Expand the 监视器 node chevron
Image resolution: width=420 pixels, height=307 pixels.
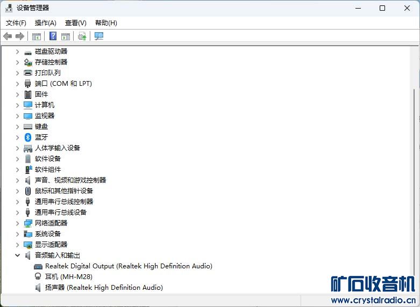coord(17,116)
